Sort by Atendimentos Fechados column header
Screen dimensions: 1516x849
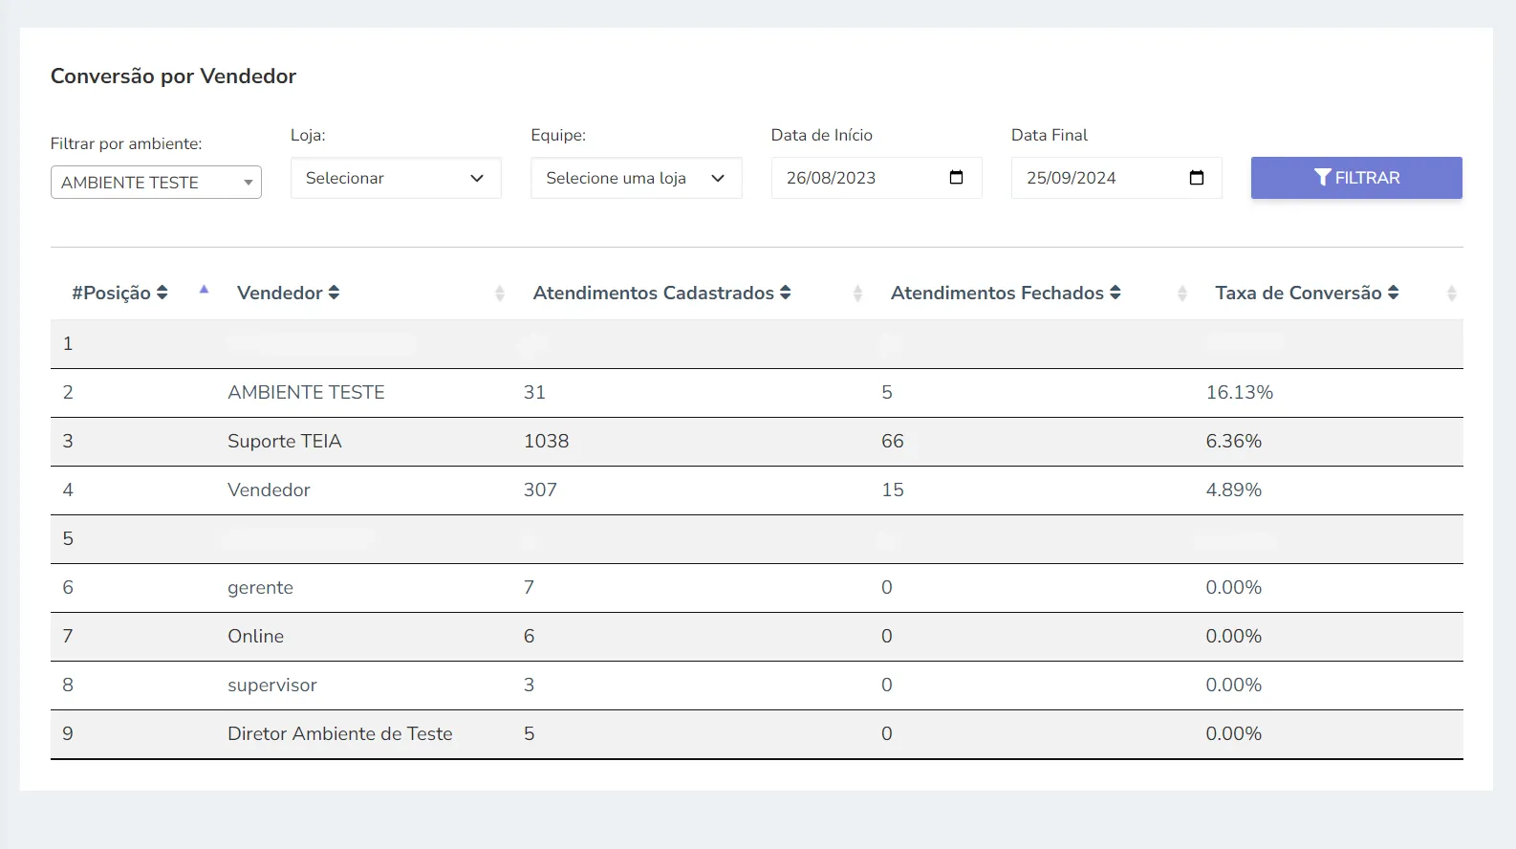point(1006,293)
